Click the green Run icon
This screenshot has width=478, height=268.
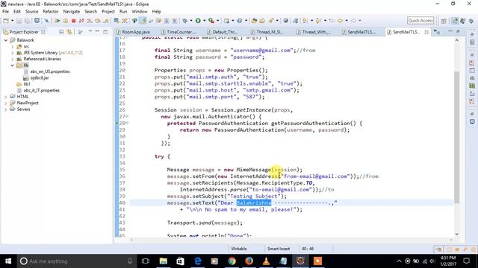point(198,21)
